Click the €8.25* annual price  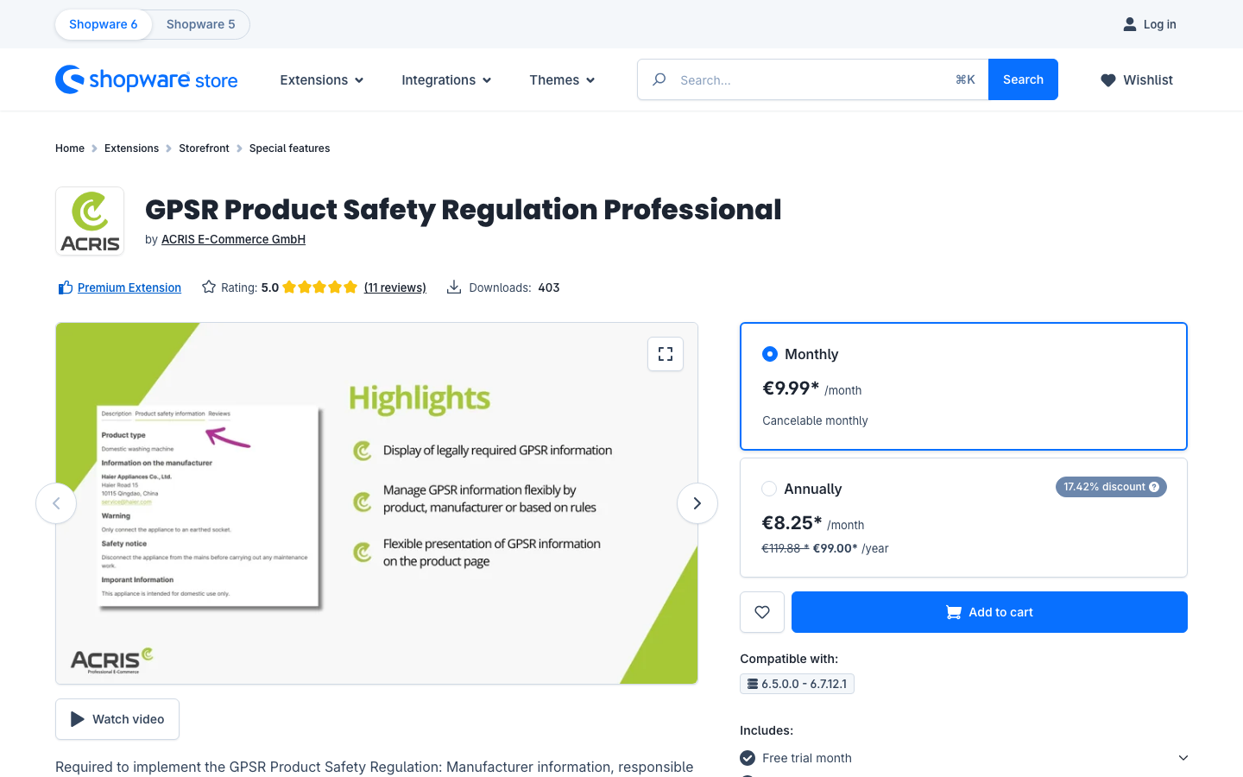[792, 523]
